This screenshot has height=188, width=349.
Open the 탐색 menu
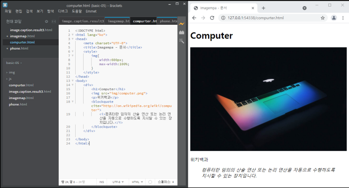pyautogui.click(x=51, y=11)
